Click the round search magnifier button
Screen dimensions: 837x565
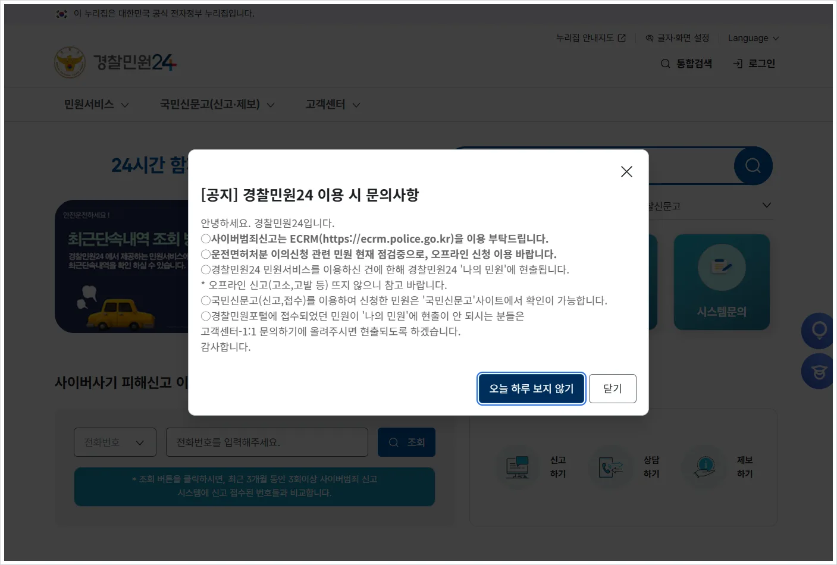coord(753,165)
